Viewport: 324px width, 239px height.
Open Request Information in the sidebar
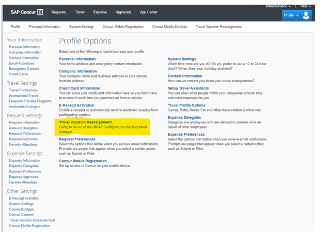click(x=24, y=122)
